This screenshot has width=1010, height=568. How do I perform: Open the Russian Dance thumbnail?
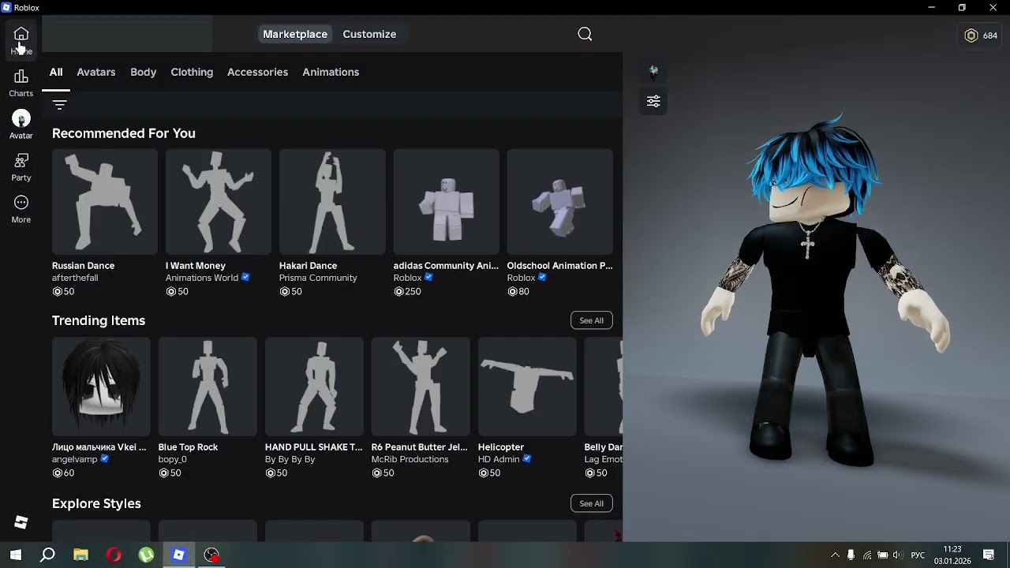[105, 202]
